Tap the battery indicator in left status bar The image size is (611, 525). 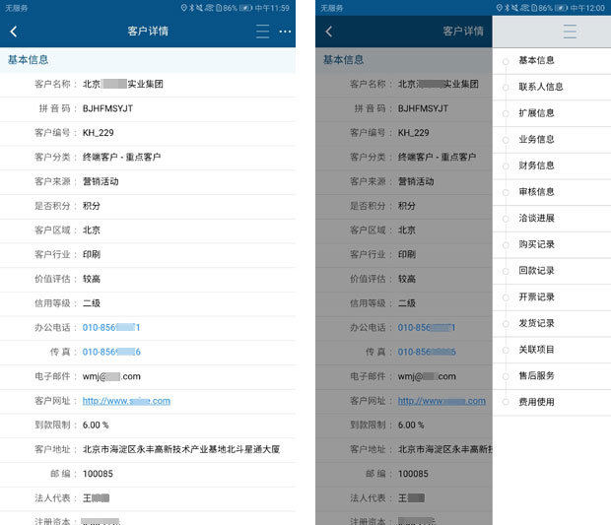(245, 8)
